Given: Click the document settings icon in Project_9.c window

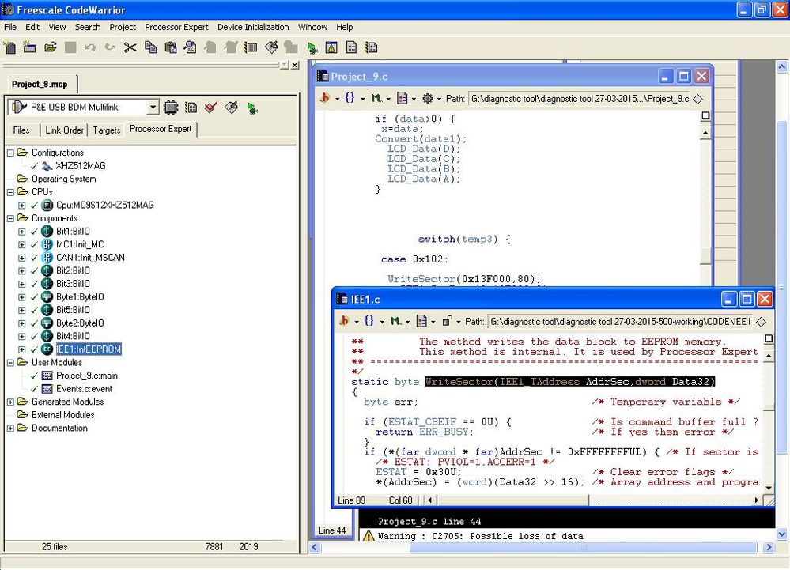Looking at the screenshot, I should coord(402,98).
